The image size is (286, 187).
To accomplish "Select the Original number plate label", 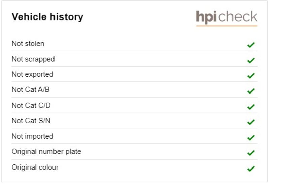I will (x=46, y=152).
